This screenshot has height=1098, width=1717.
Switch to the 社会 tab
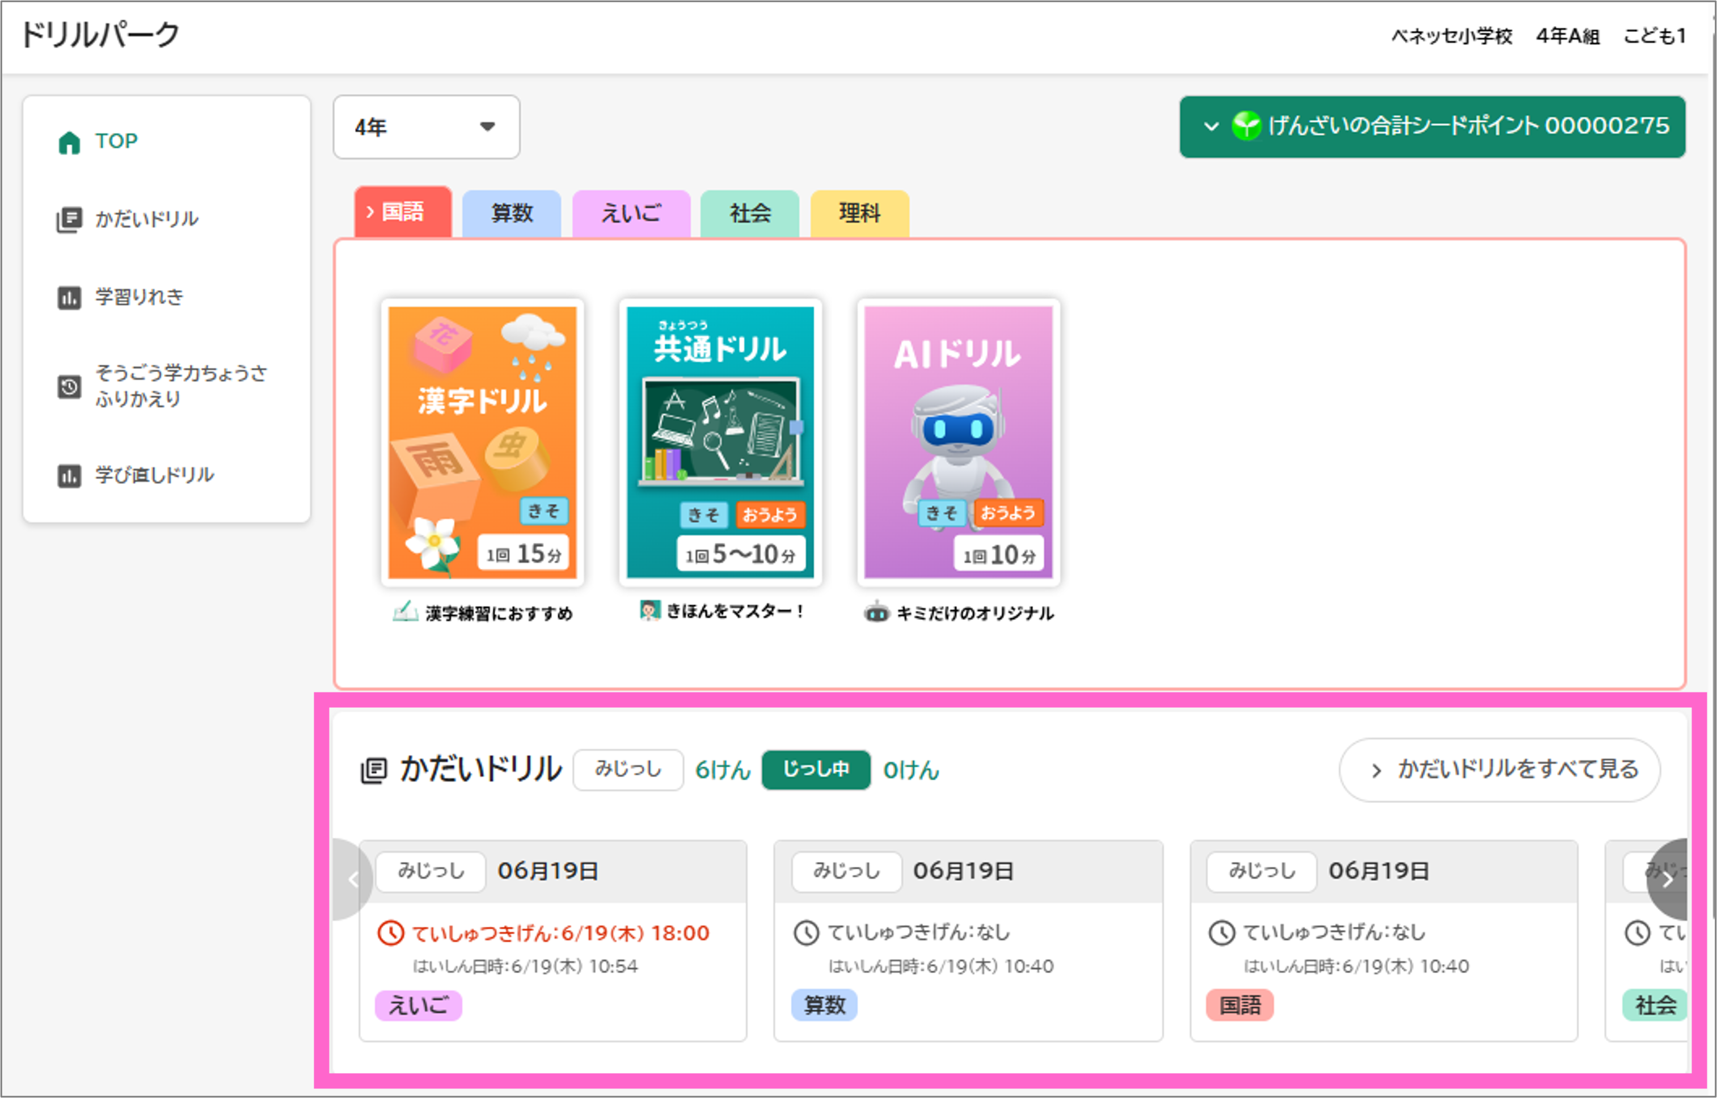(x=750, y=213)
